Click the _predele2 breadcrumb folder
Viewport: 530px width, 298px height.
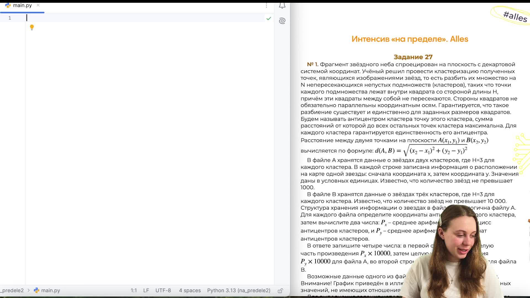12,290
